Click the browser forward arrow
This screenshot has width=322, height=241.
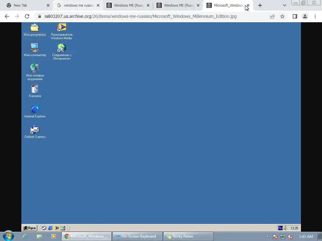(17, 16)
